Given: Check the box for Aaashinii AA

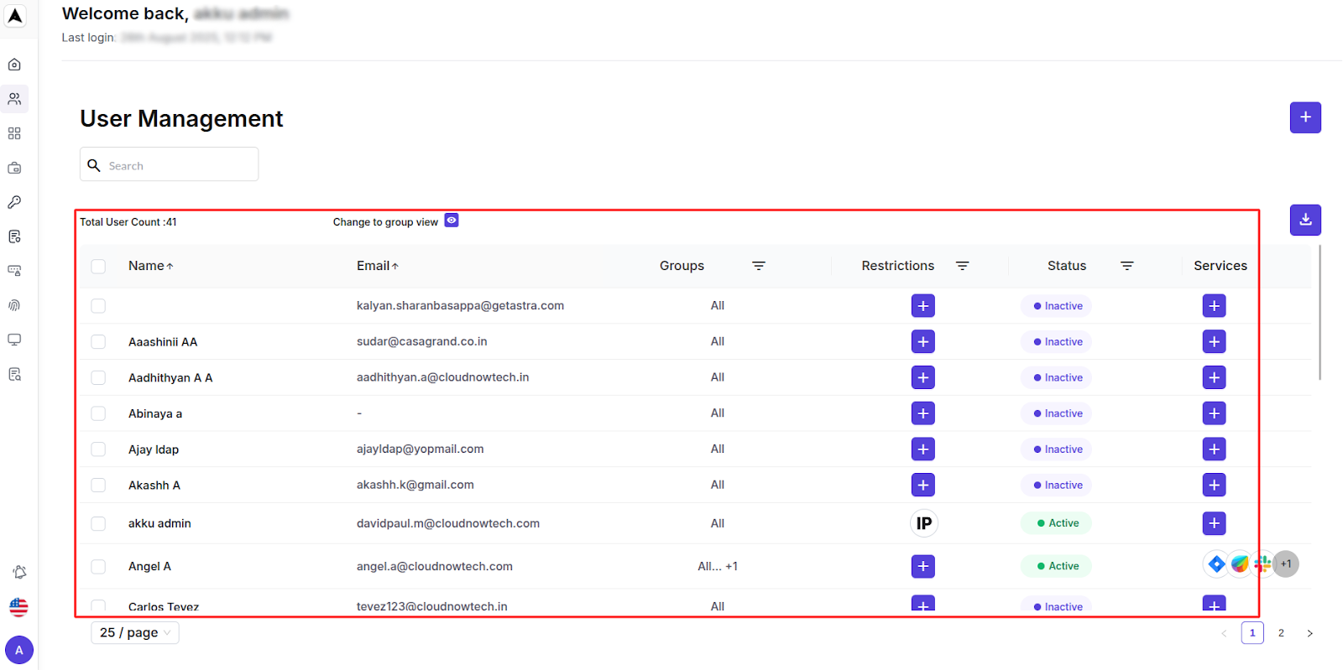Looking at the screenshot, I should click(98, 342).
